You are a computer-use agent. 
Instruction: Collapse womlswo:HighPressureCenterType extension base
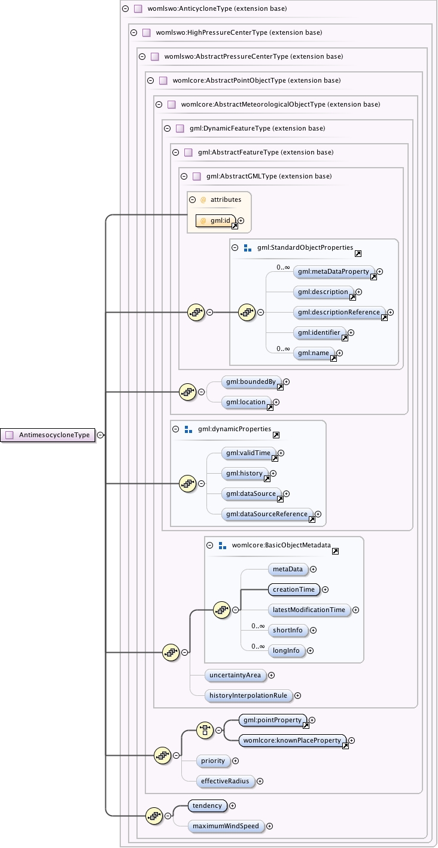point(134,32)
